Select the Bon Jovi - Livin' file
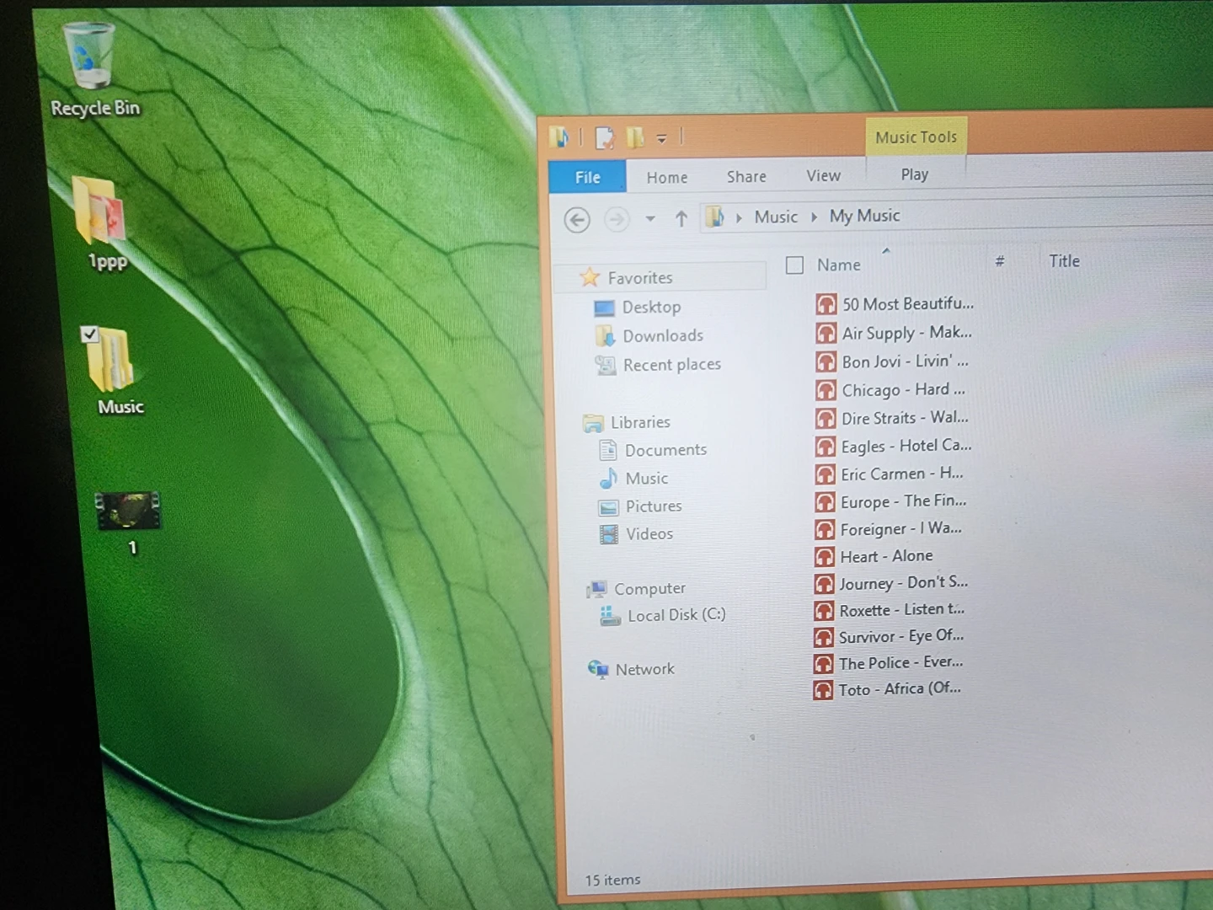1213x910 pixels. (x=892, y=361)
